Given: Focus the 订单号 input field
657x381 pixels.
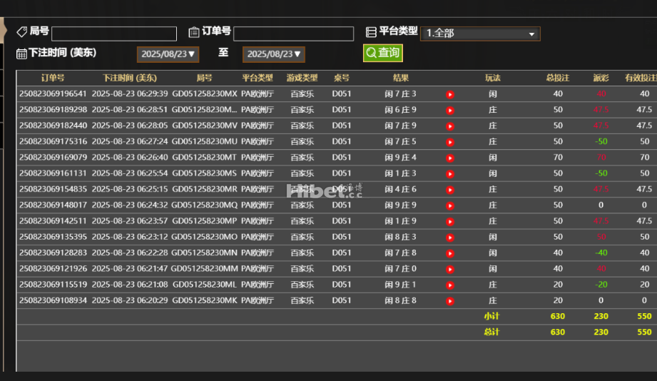Looking at the screenshot, I should (293, 34).
